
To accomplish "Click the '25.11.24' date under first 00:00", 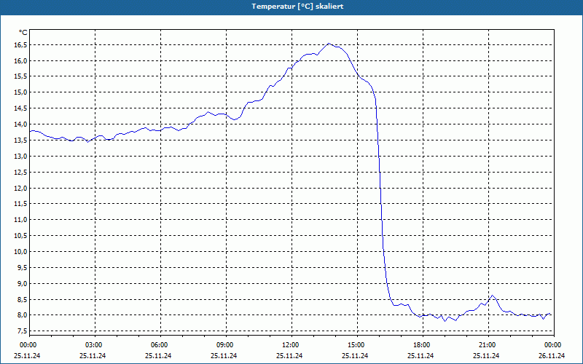I will click(27, 356).
